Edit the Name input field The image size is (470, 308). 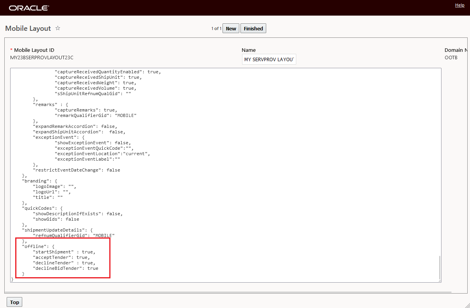coord(269,59)
